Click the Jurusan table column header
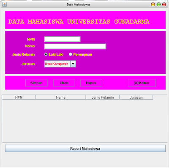Screen dimensions: 169x168 point(136,98)
